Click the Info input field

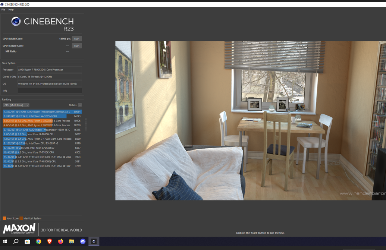[50, 91]
